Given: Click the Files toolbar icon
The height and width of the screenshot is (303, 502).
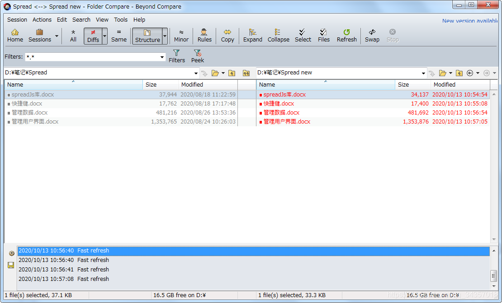Looking at the screenshot, I should 323,36.
